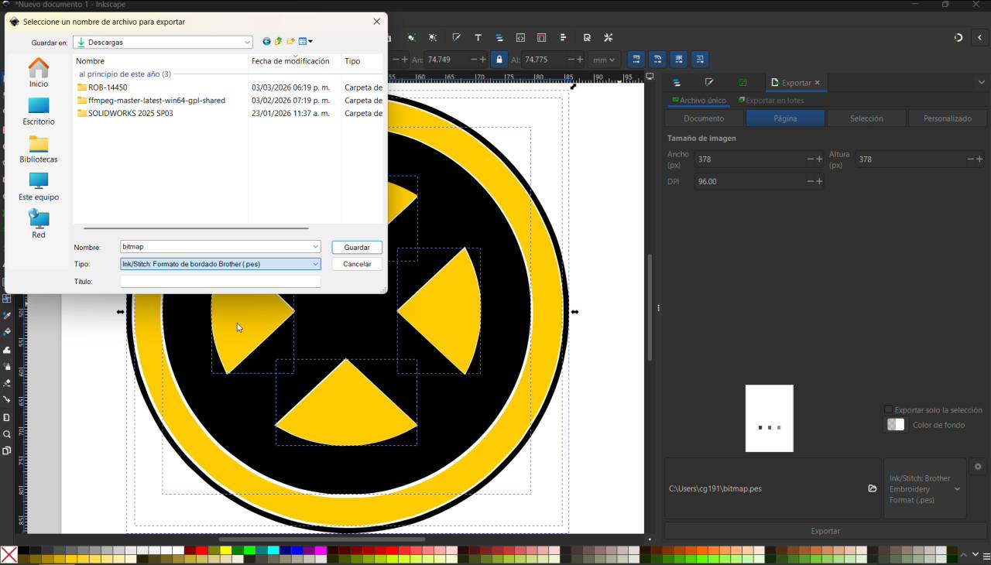Image resolution: width=991 pixels, height=565 pixels.
Task: Browse for export file with folder icon
Action: tap(873, 488)
